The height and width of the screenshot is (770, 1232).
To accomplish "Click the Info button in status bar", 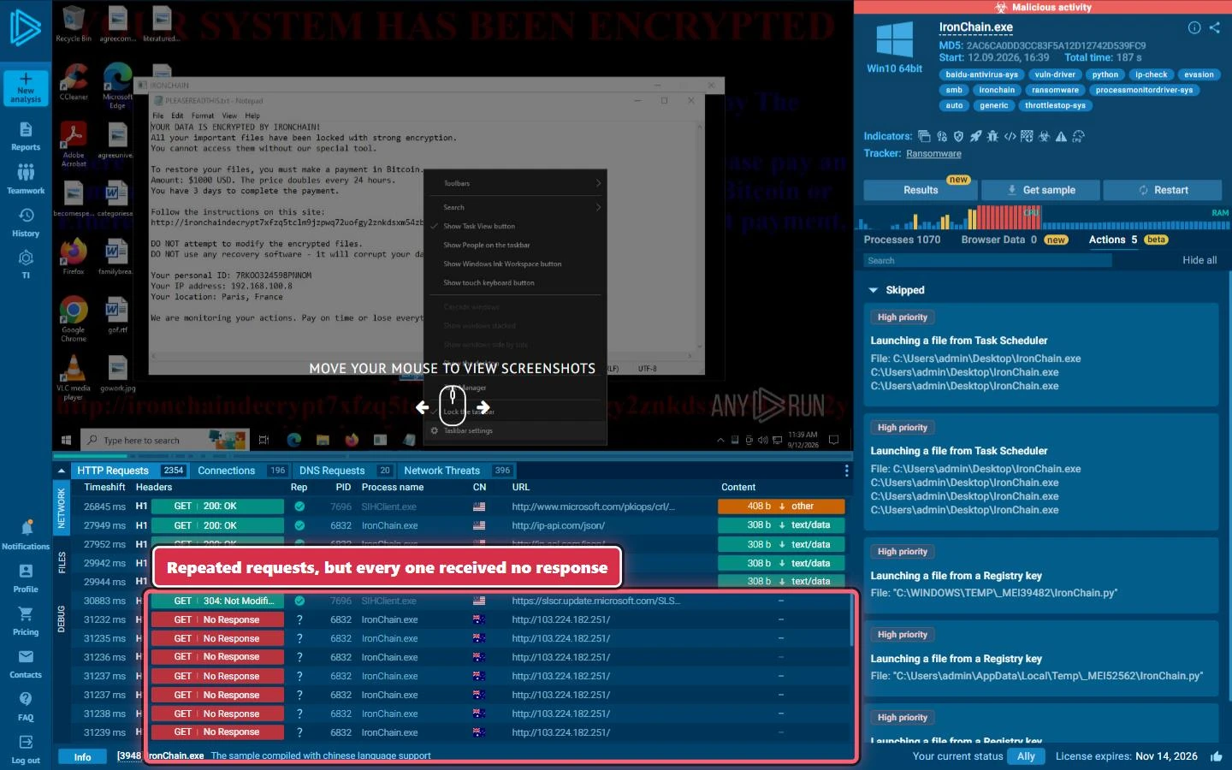I will pos(83,756).
